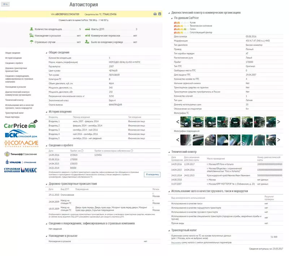Open sidebar link for taxi and cargo usage

click(20, 106)
